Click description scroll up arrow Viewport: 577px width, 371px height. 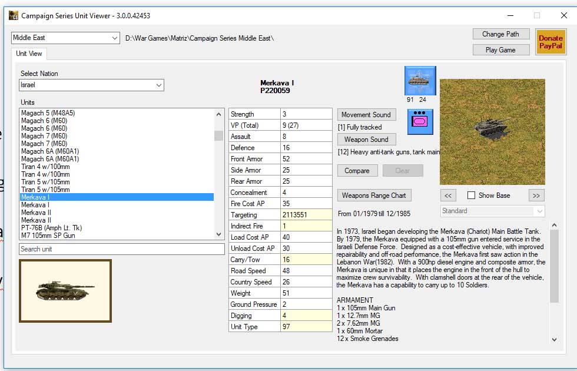(554, 225)
